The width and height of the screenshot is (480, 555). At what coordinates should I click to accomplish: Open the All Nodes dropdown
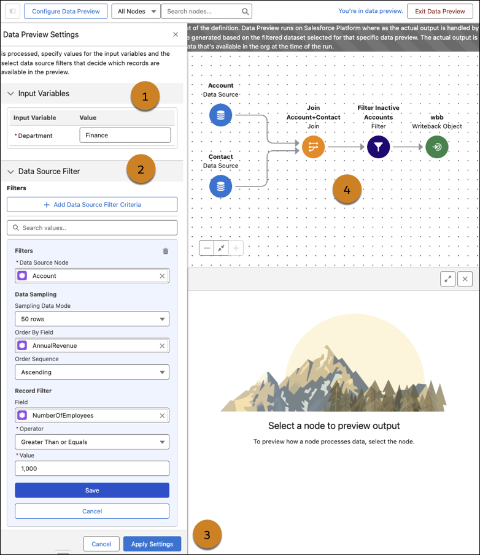[x=136, y=11]
